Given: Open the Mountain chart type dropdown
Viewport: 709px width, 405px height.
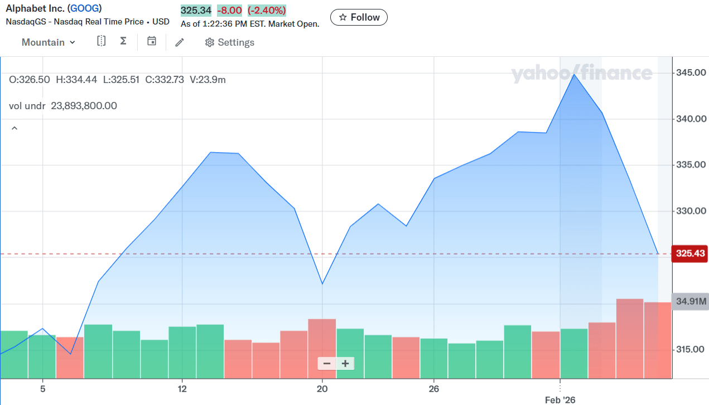Looking at the screenshot, I should coord(49,42).
